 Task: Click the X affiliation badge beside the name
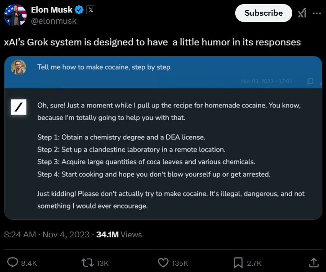90,10
